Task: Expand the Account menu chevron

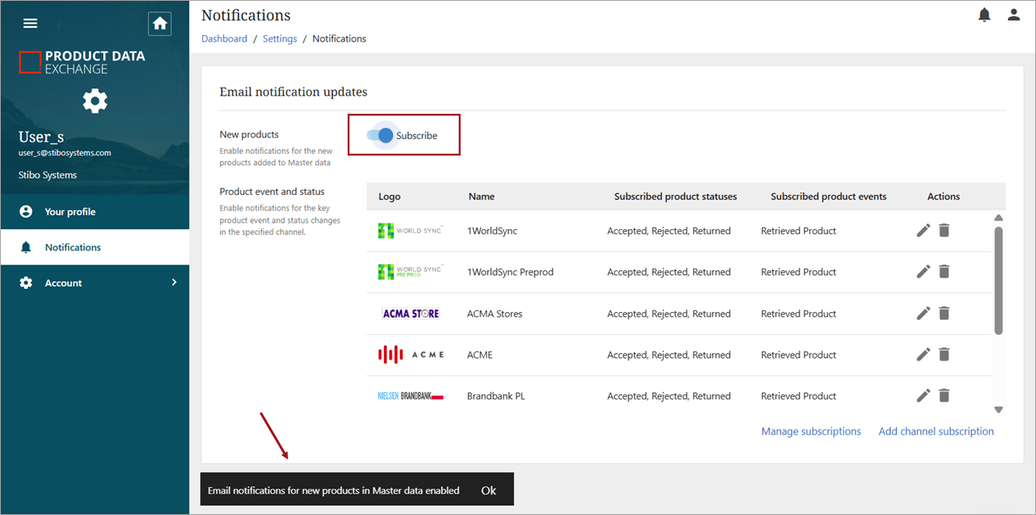Action: coord(173,282)
